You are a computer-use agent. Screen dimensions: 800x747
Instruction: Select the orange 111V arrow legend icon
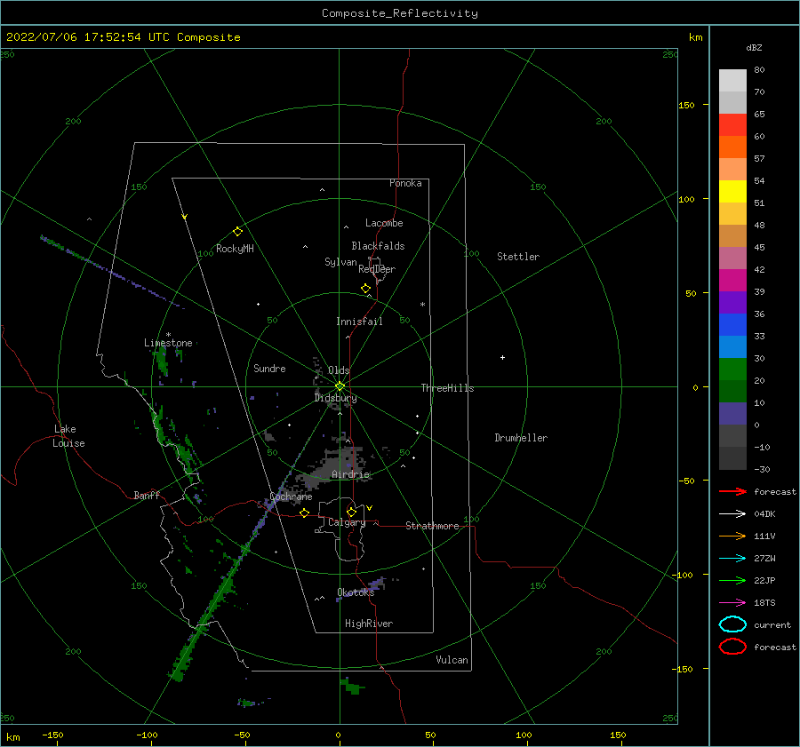[x=732, y=536]
